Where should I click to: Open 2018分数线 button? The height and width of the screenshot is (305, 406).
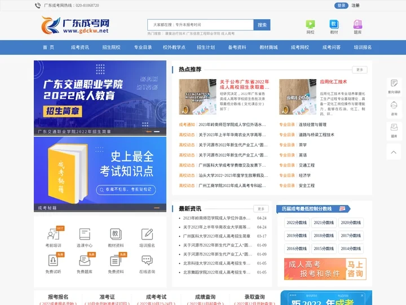click(x=324, y=236)
